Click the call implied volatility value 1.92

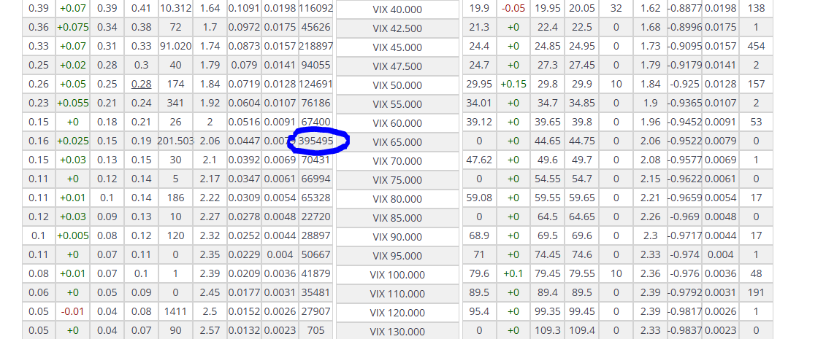pyautogui.click(x=210, y=103)
